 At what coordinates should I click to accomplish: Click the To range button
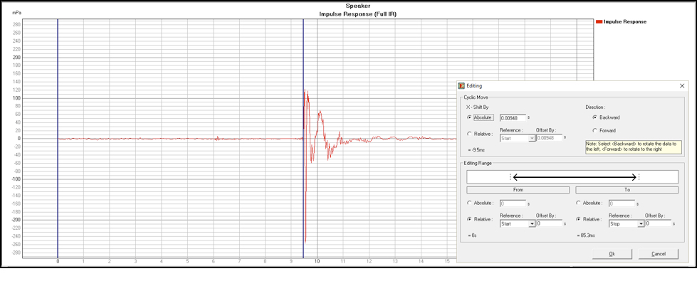click(627, 190)
